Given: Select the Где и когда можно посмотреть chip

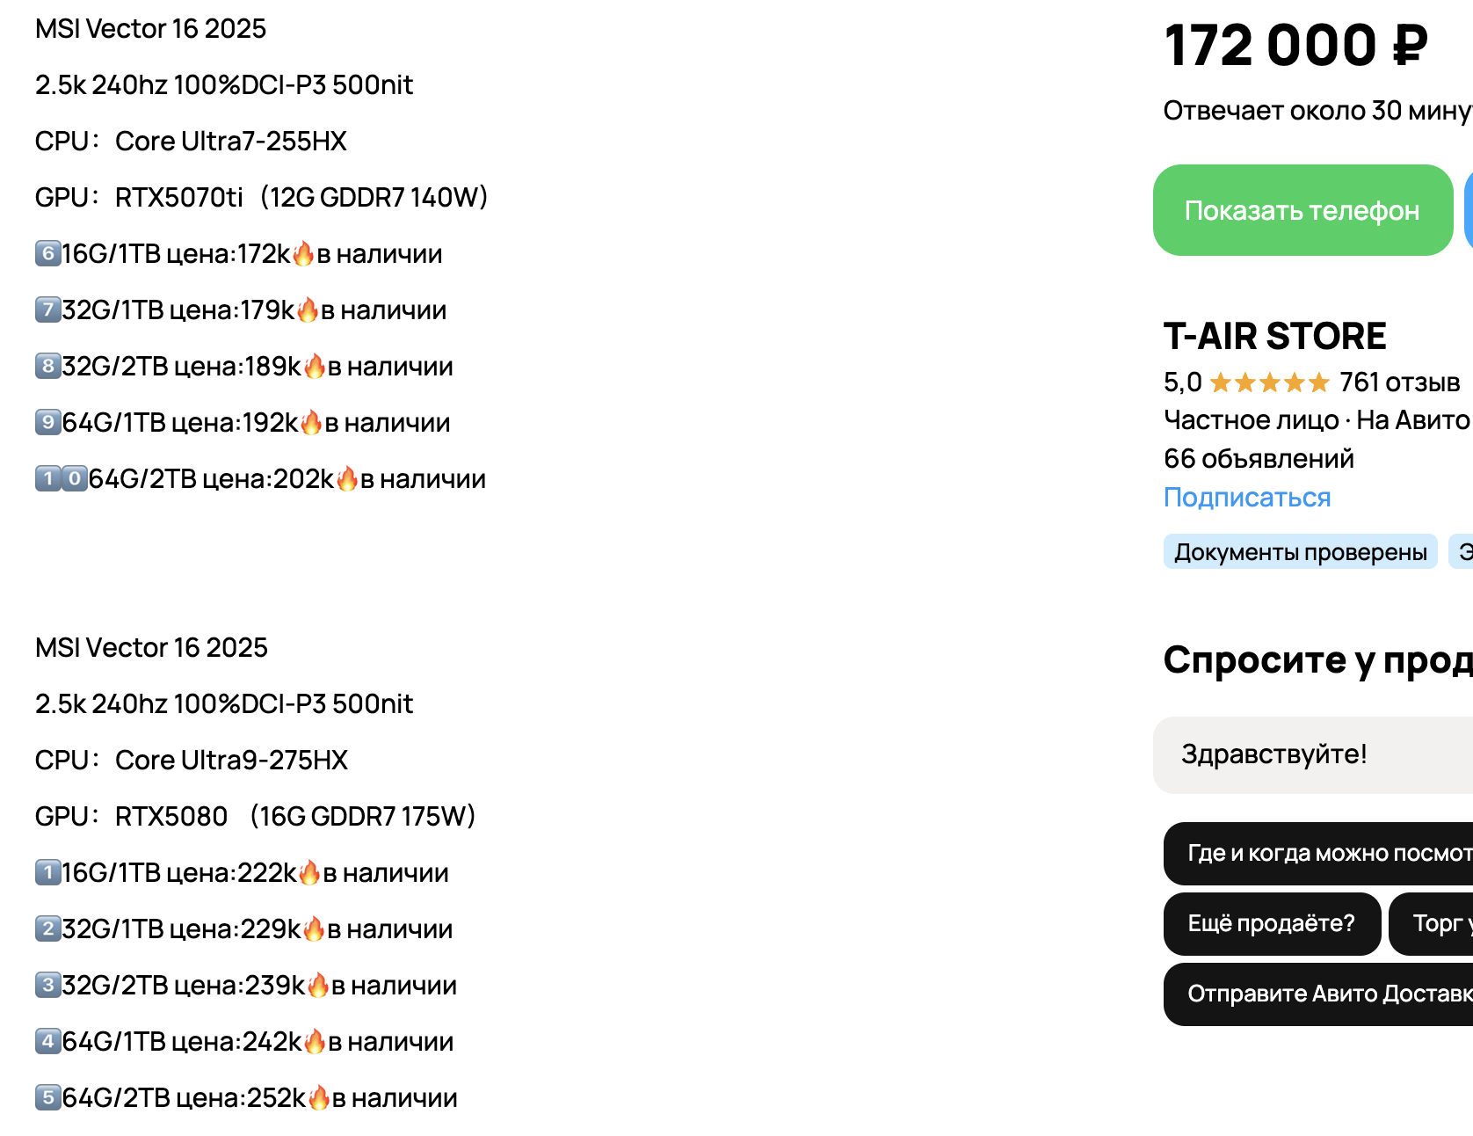Looking at the screenshot, I should (1318, 853).
